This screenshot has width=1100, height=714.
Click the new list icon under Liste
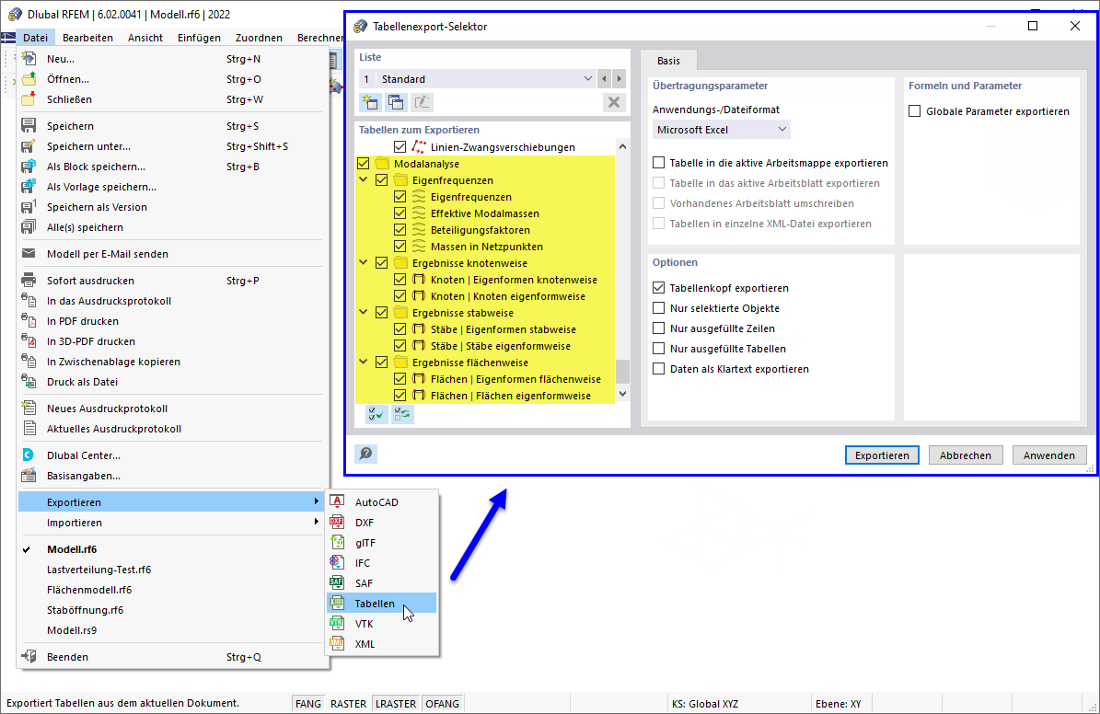(370, 102)
